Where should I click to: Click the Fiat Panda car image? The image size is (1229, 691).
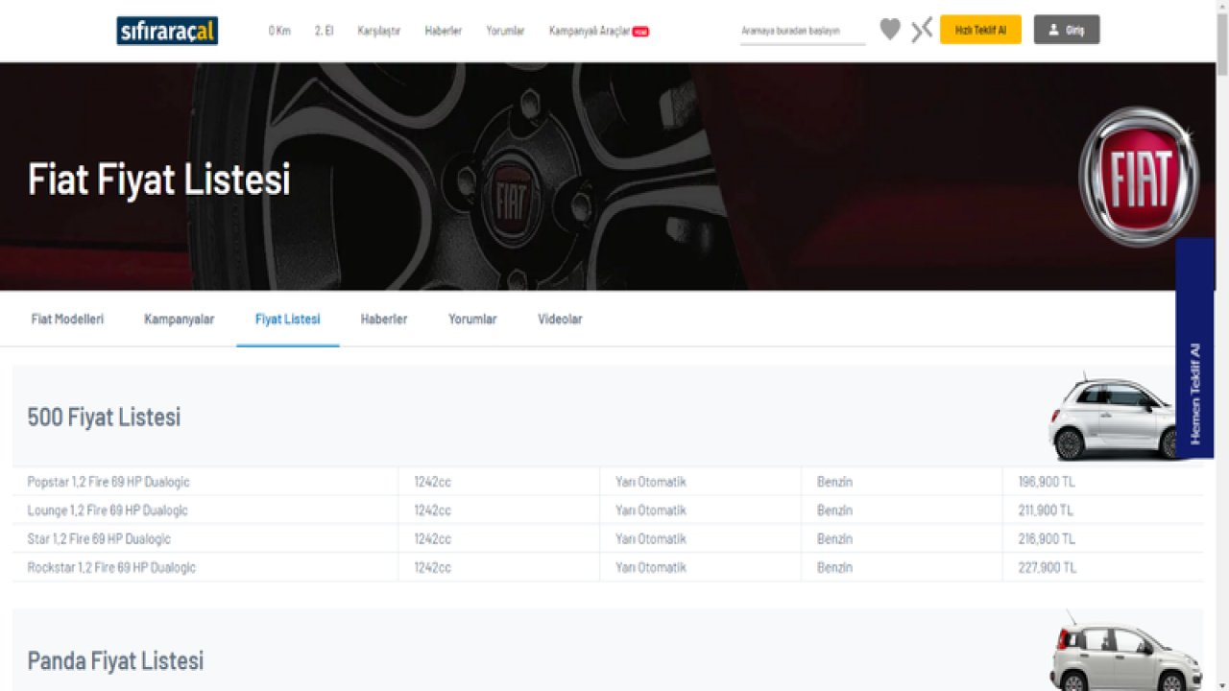pos(1125,657)
